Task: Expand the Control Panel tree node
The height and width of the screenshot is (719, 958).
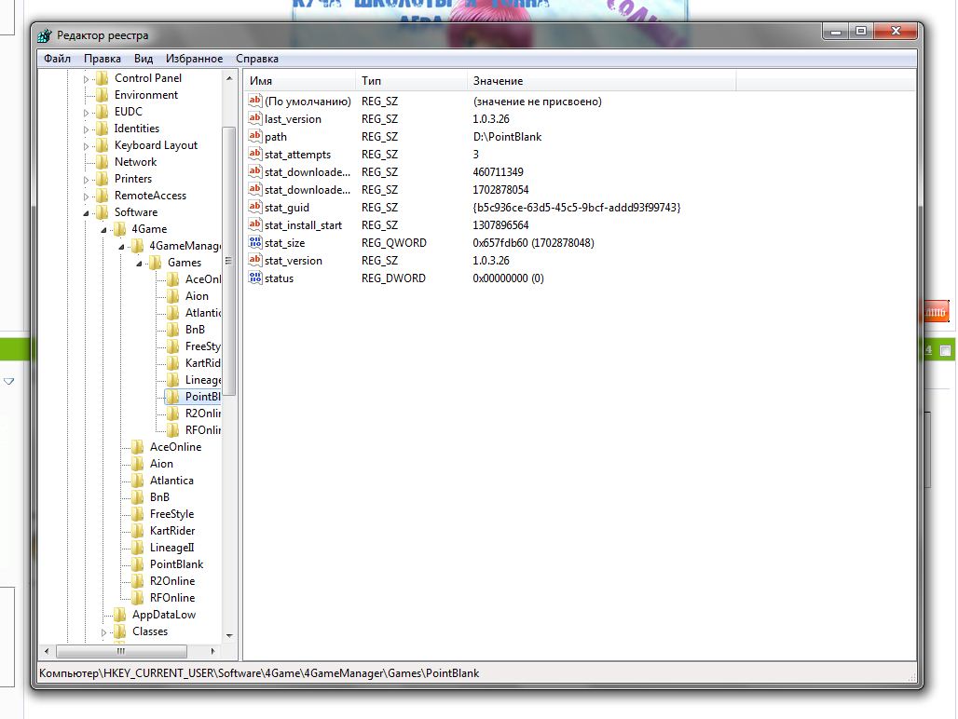Action: 87,79
